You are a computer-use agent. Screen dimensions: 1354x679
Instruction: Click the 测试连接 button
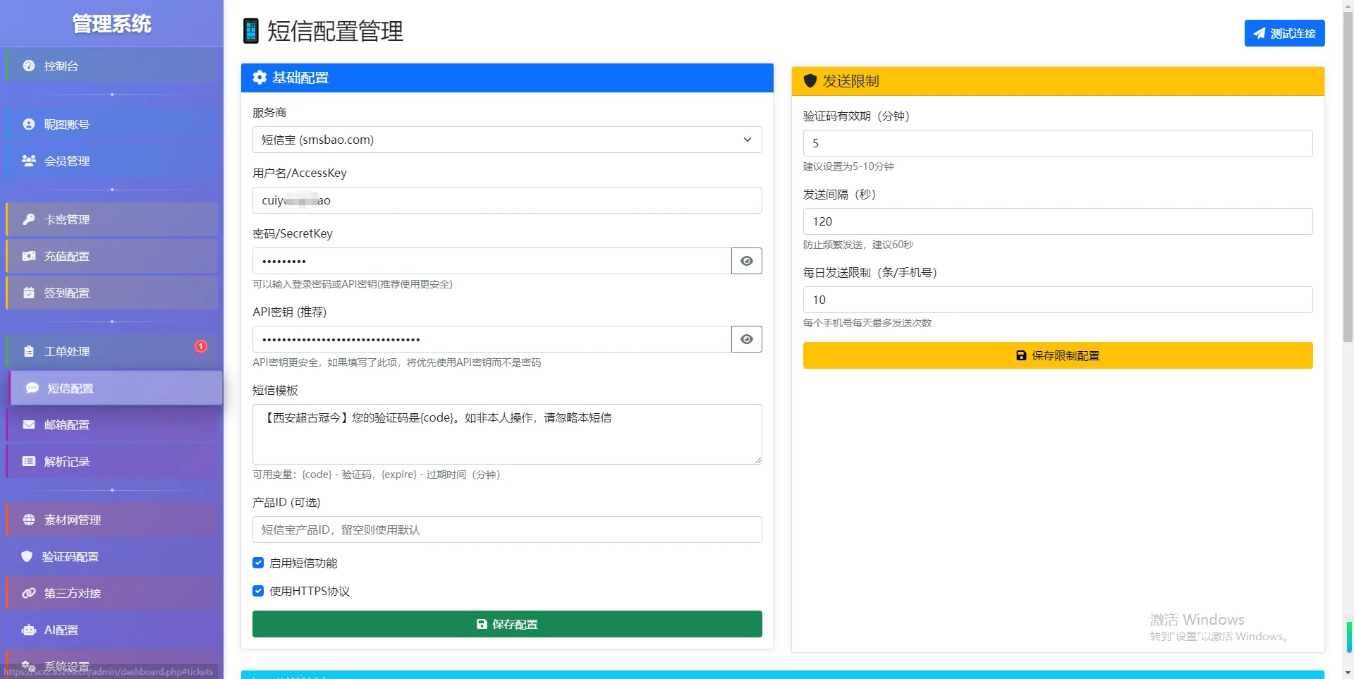pos(1284,33)
